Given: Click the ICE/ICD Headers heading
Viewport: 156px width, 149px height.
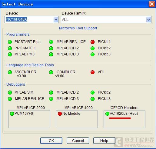Looking at the screenshot, I should click(x=124, y=108).
